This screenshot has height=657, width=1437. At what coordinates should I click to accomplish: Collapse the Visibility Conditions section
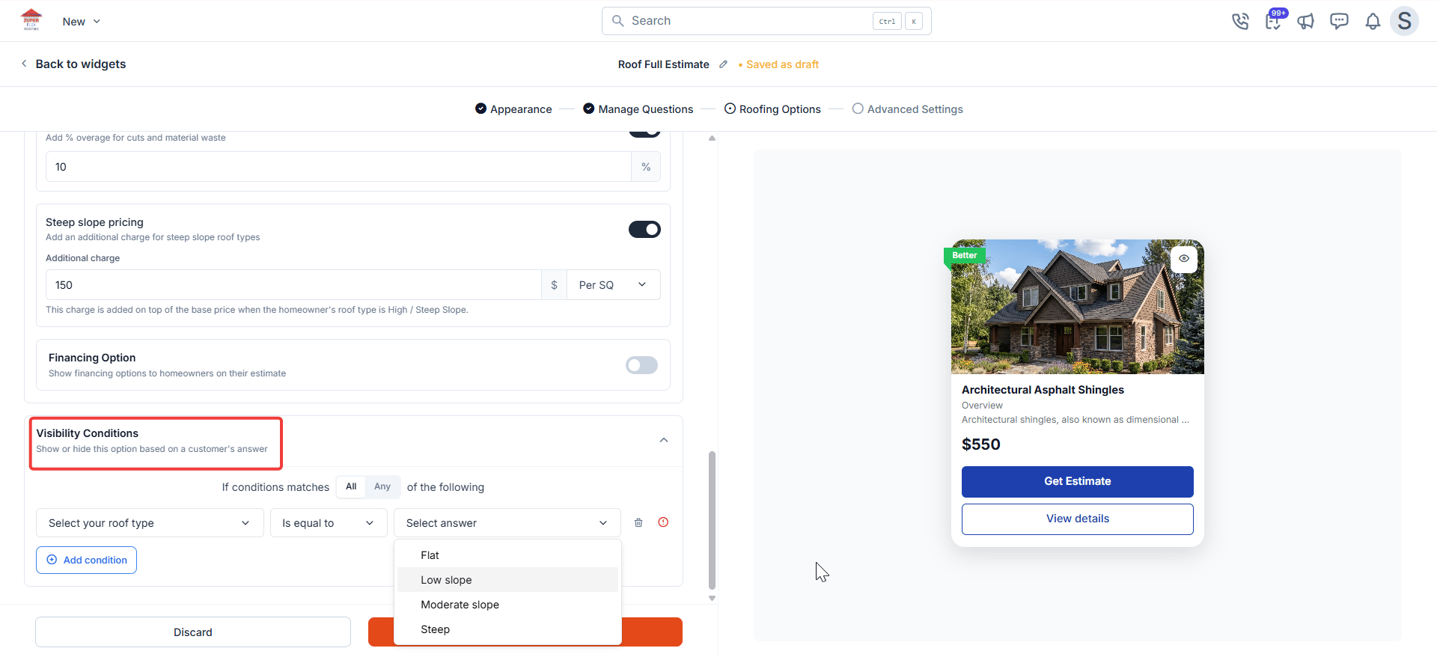(664, 440)
